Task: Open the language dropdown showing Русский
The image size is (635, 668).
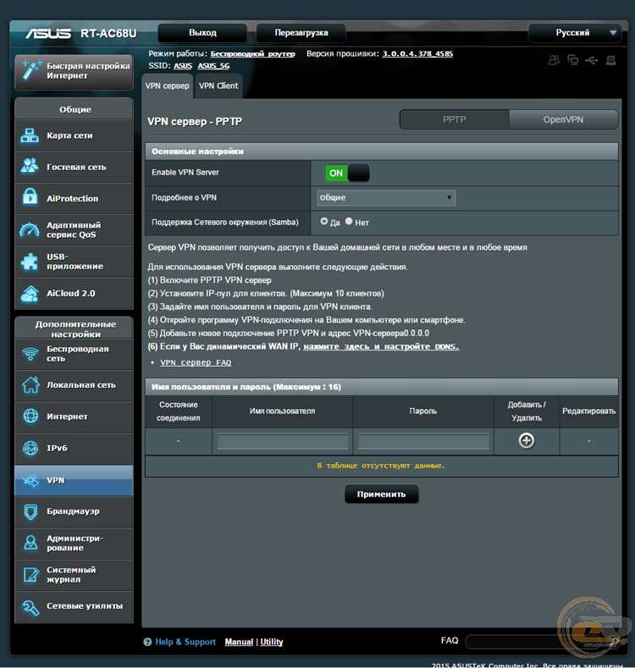Action: pyautogui.click(x=574, y=33)
